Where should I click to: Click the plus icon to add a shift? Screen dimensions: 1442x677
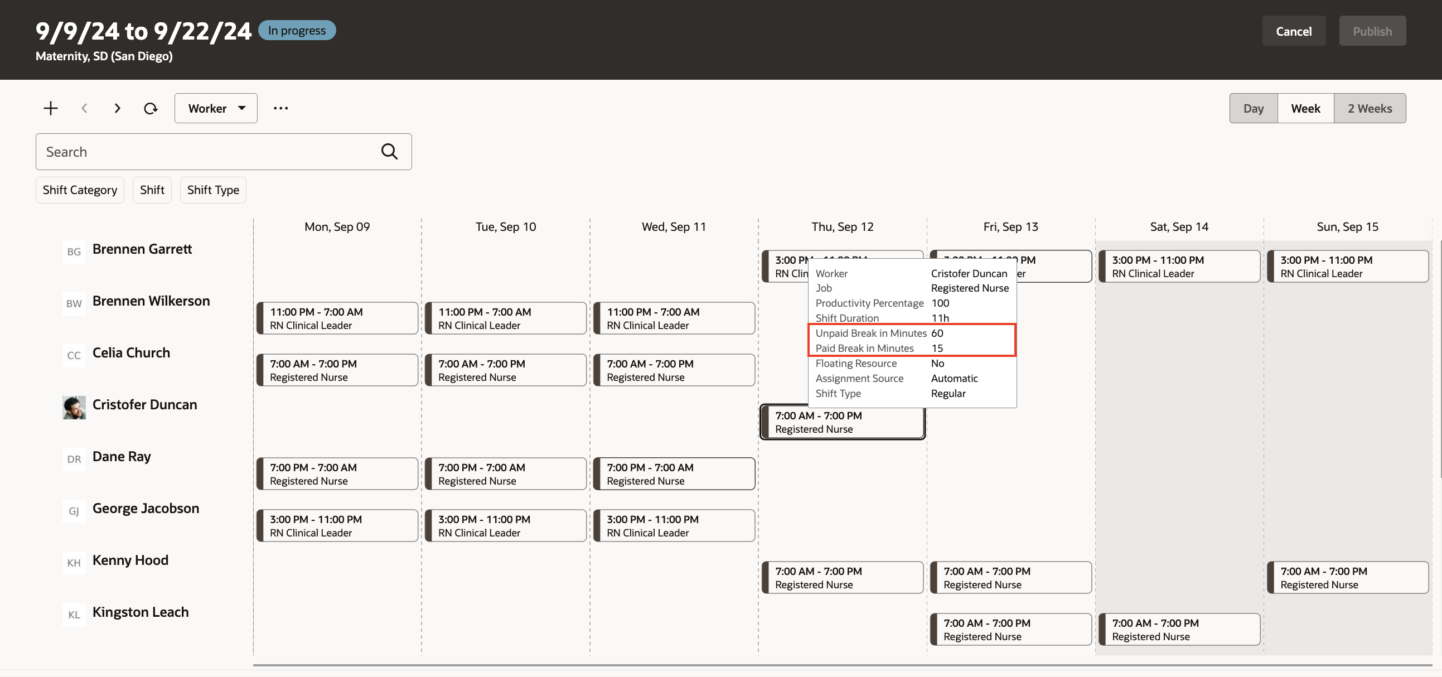click(50, 108)
